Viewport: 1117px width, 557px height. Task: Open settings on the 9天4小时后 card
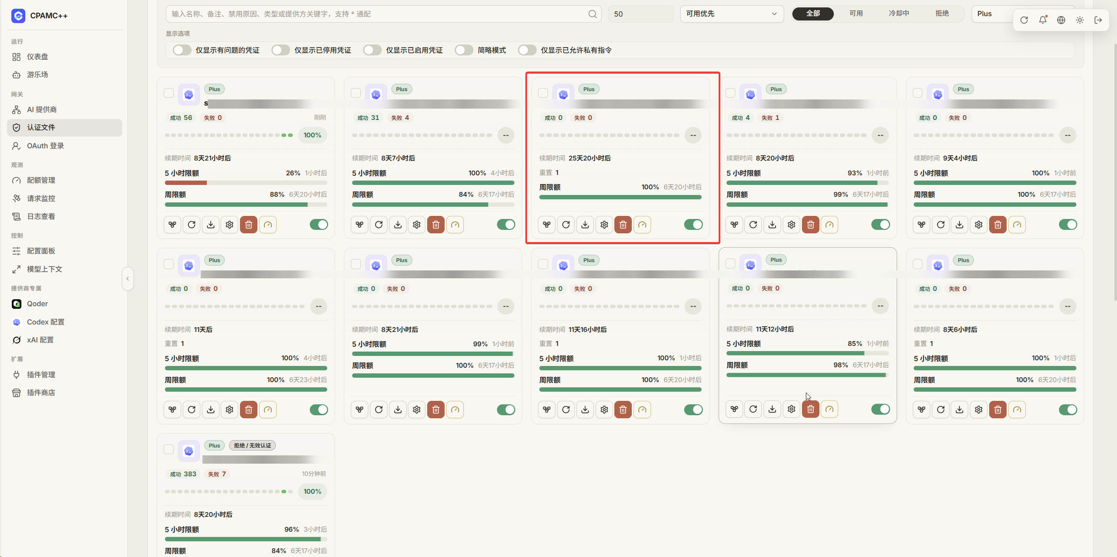pos(979,225)
